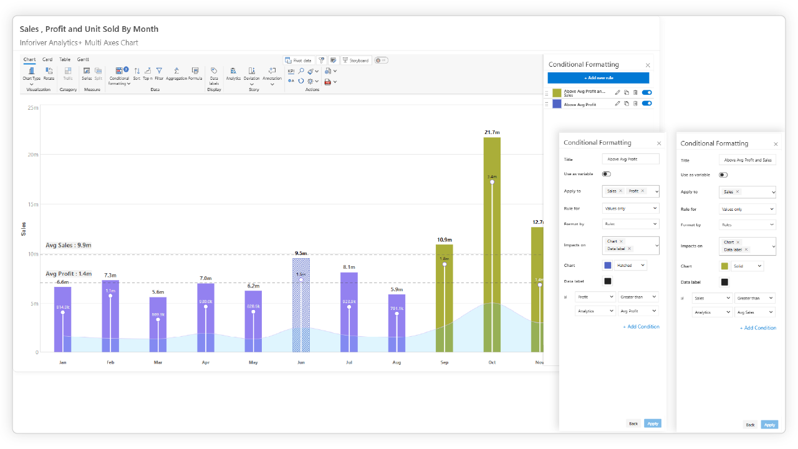Switch to the Table tab
Viewport: 798px width, 449px height.
click(65, 59)
